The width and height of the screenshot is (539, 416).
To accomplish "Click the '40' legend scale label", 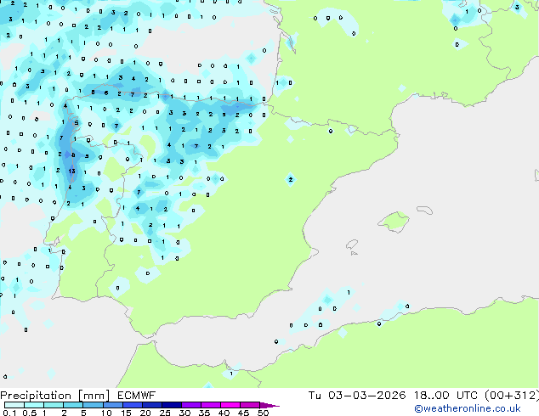I will click(x=224, y=413).
